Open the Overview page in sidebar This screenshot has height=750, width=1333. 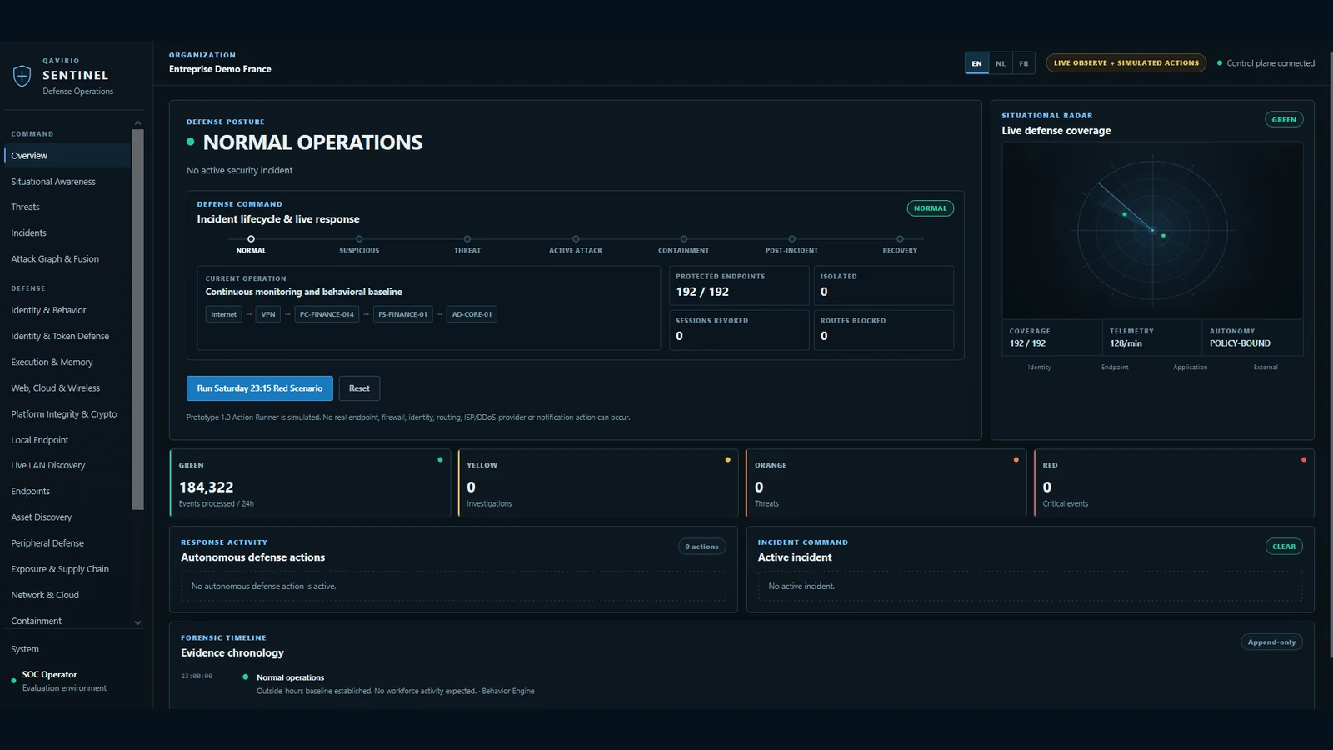point(67,156)
